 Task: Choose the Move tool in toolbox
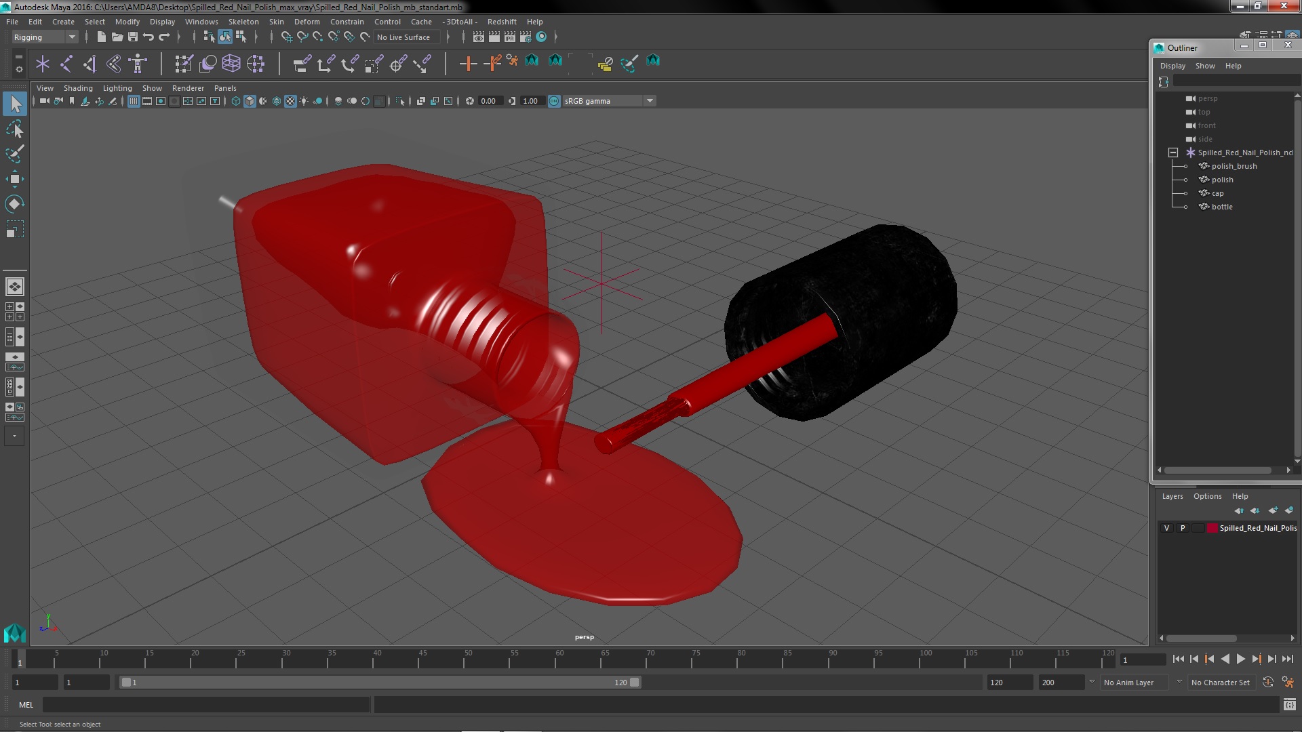(x=14, y=179)
